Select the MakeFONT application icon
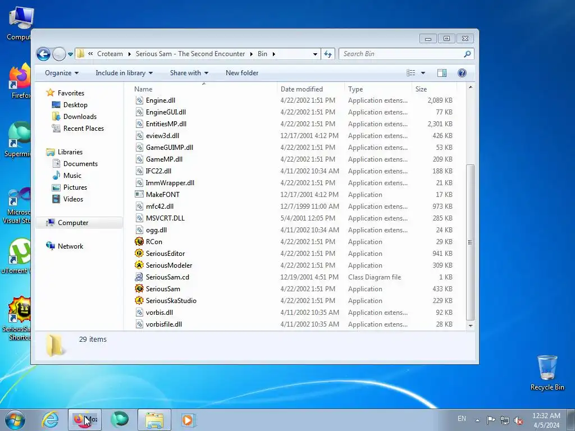Viewport: 575px width, 431px height. click(139, 194)
